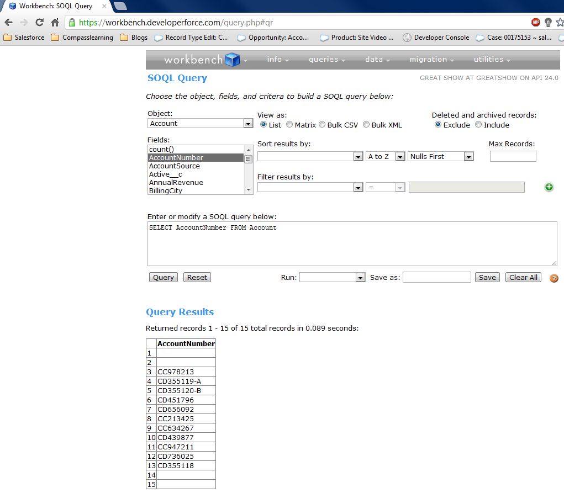Reload the page with the refresh icon

tap(38, 22)
